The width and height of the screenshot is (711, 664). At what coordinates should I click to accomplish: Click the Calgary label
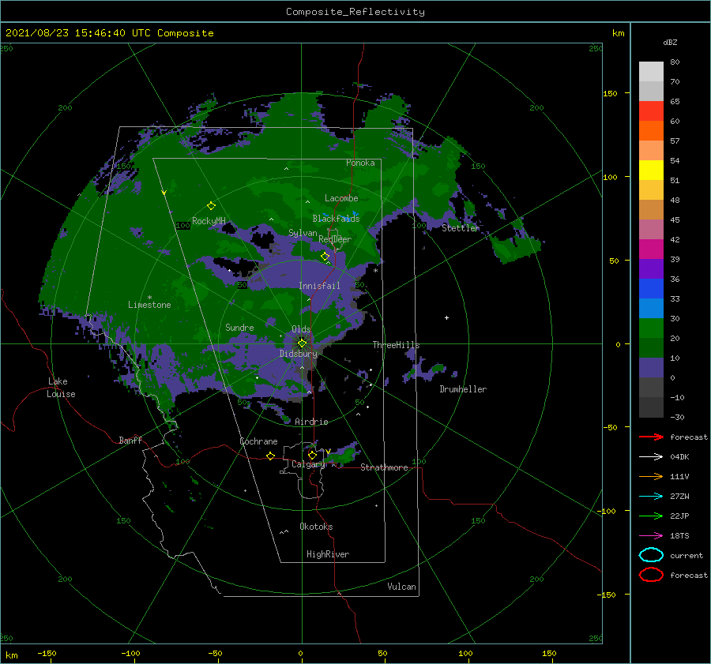click(x=308, y=464)
